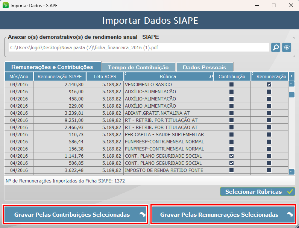This screenshot has width=299, height=228.
Task: Click the file path input field
Action: click(x=139, y=47)
